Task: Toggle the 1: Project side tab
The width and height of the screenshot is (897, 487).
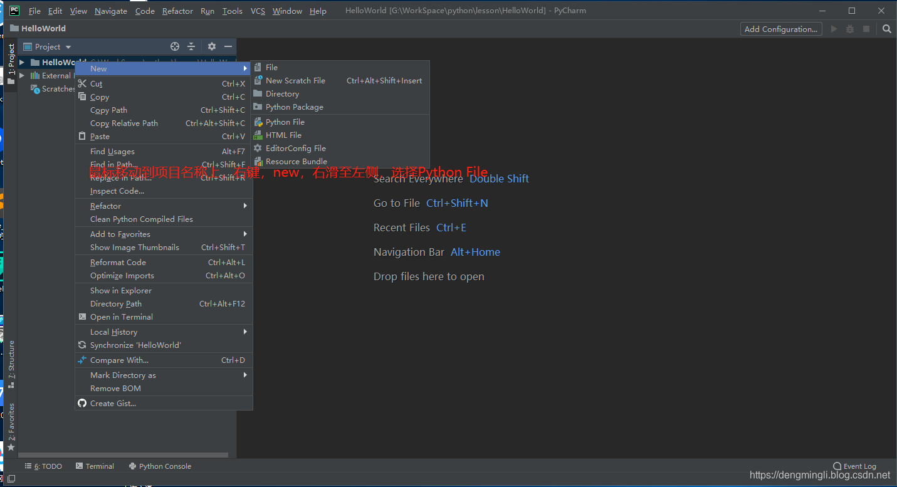Action: coord(11,65)
